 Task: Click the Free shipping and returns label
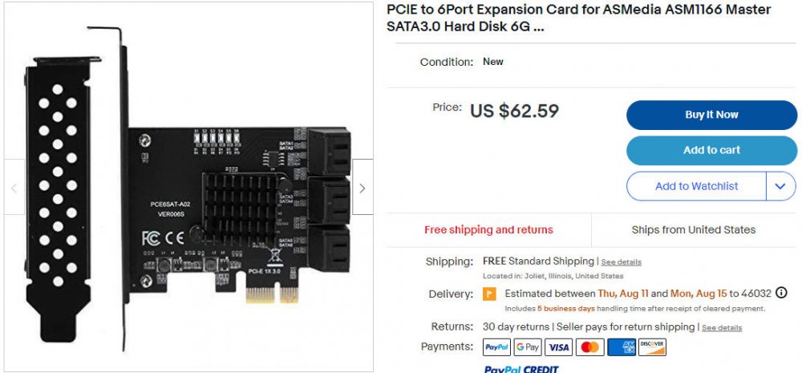[x=488, y=229]
